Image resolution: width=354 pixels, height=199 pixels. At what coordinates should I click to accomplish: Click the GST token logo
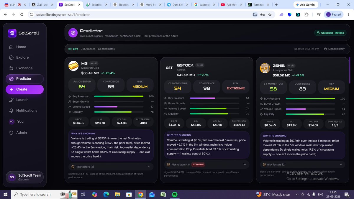click(169, 68)
